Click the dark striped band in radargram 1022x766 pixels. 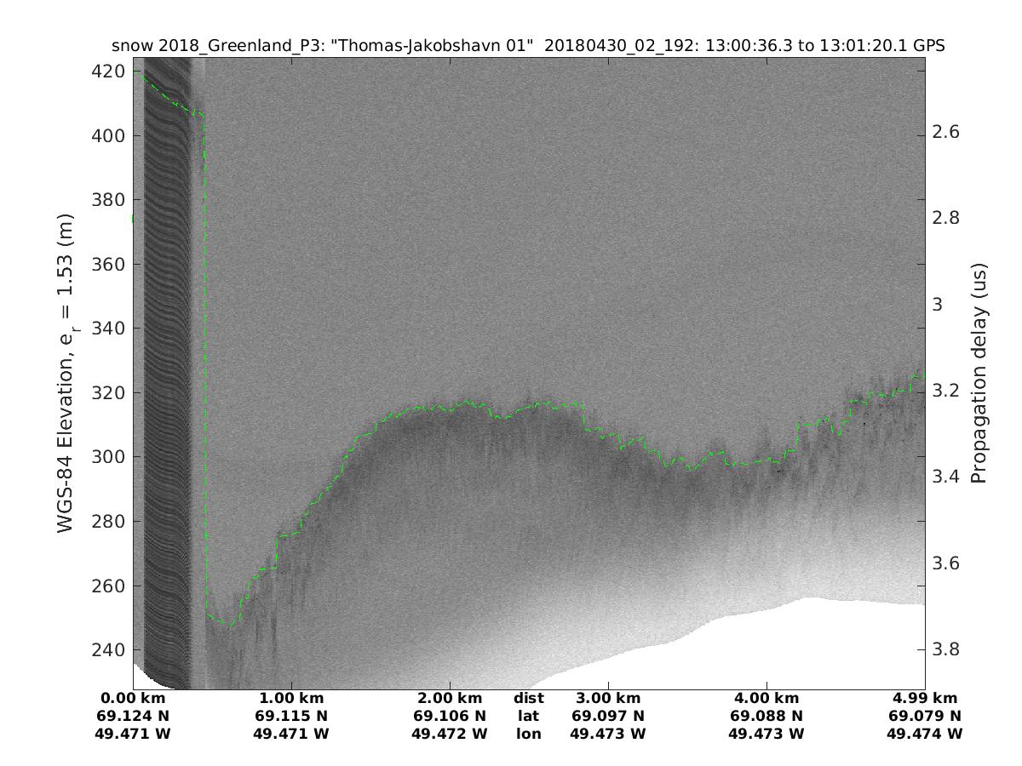point(166,383)
